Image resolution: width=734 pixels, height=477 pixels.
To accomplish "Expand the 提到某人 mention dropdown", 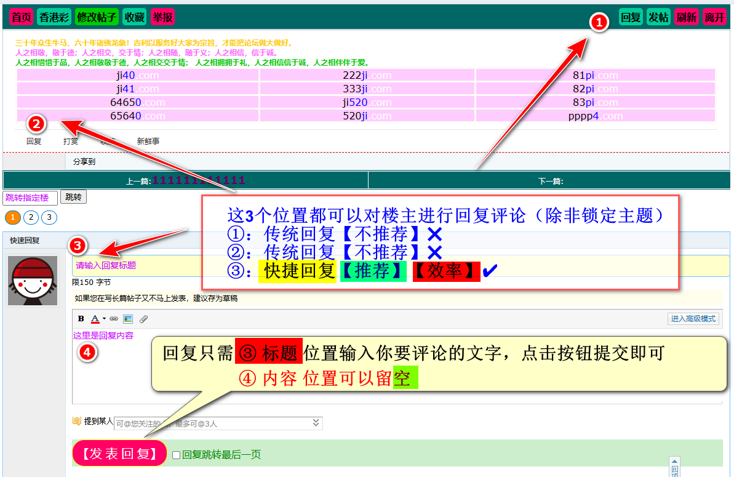I will 316,423.
